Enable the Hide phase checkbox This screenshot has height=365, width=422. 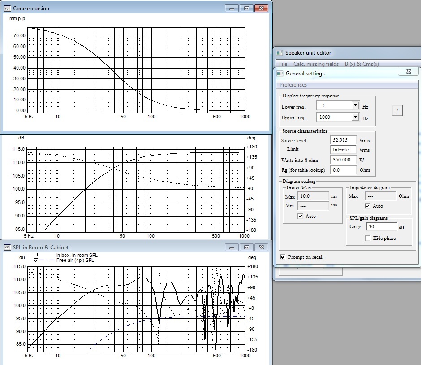click(368, 239)
